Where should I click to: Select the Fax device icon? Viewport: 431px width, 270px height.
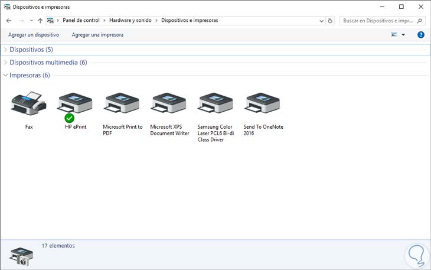[28, 103]
